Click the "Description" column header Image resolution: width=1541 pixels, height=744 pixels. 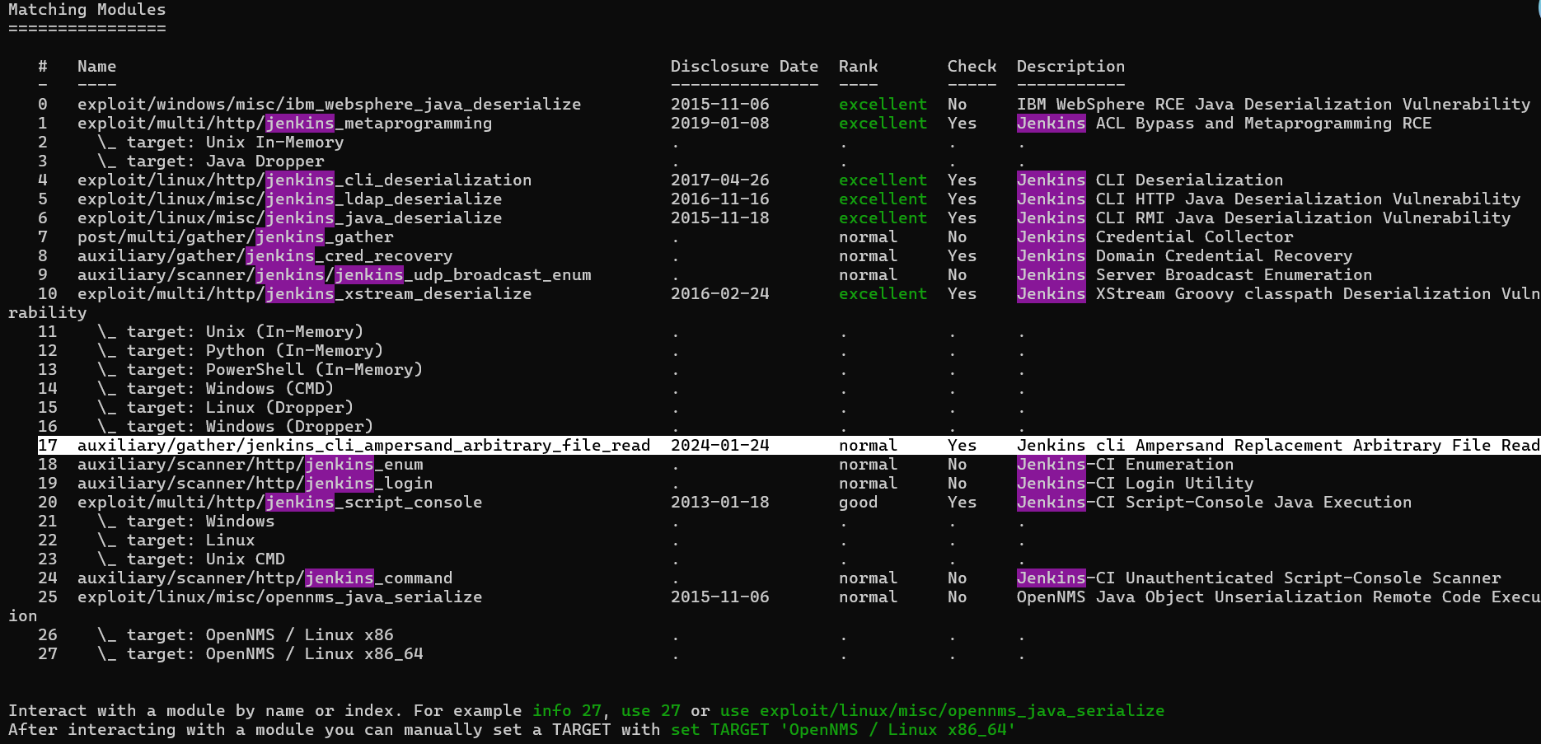tap(1071, 67)
